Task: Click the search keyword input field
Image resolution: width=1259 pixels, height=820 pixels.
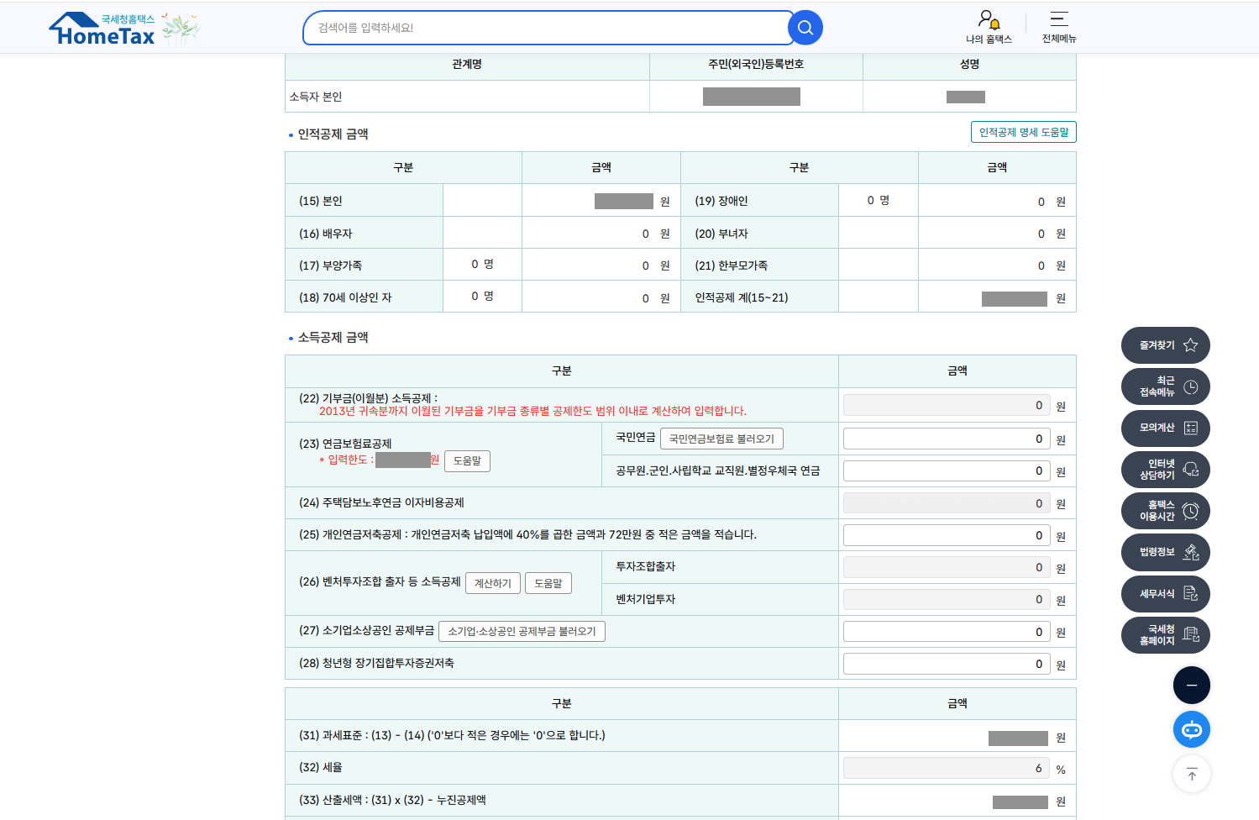Action: 546,27
